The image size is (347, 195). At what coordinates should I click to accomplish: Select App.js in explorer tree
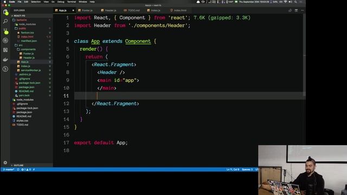24,62
